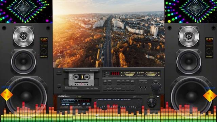
Task: Click the play arrow button in lower transport row
Action: pos(114,90)
